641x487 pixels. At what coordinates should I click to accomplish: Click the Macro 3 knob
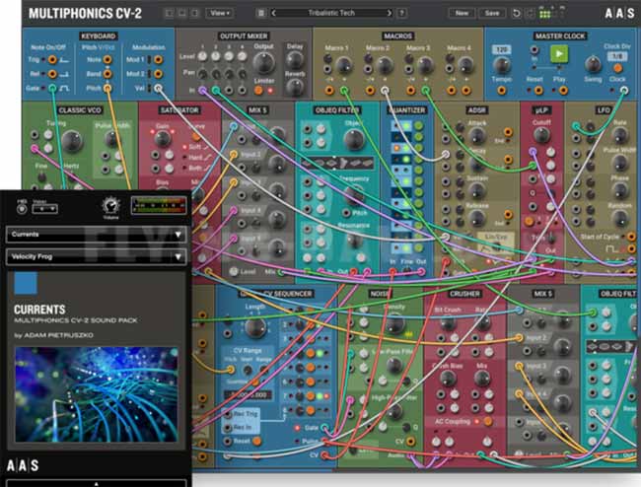tap(425, 65)
